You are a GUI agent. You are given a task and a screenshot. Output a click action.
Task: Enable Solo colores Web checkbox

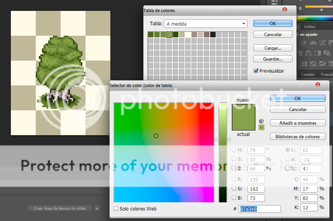(x=116, y=209)
